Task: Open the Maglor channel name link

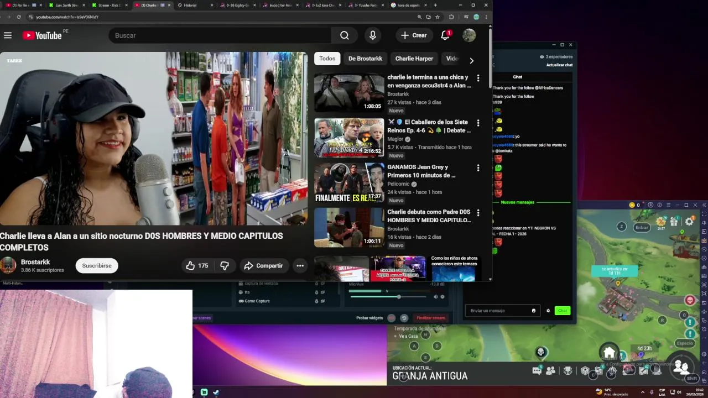Action: pyautogui.click(x=395, y=139)
